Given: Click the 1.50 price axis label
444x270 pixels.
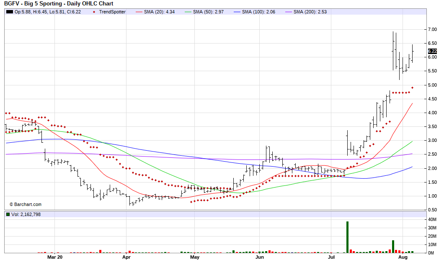Looking at the screenshot, I should pyautogui.click(x=432, y=182).
